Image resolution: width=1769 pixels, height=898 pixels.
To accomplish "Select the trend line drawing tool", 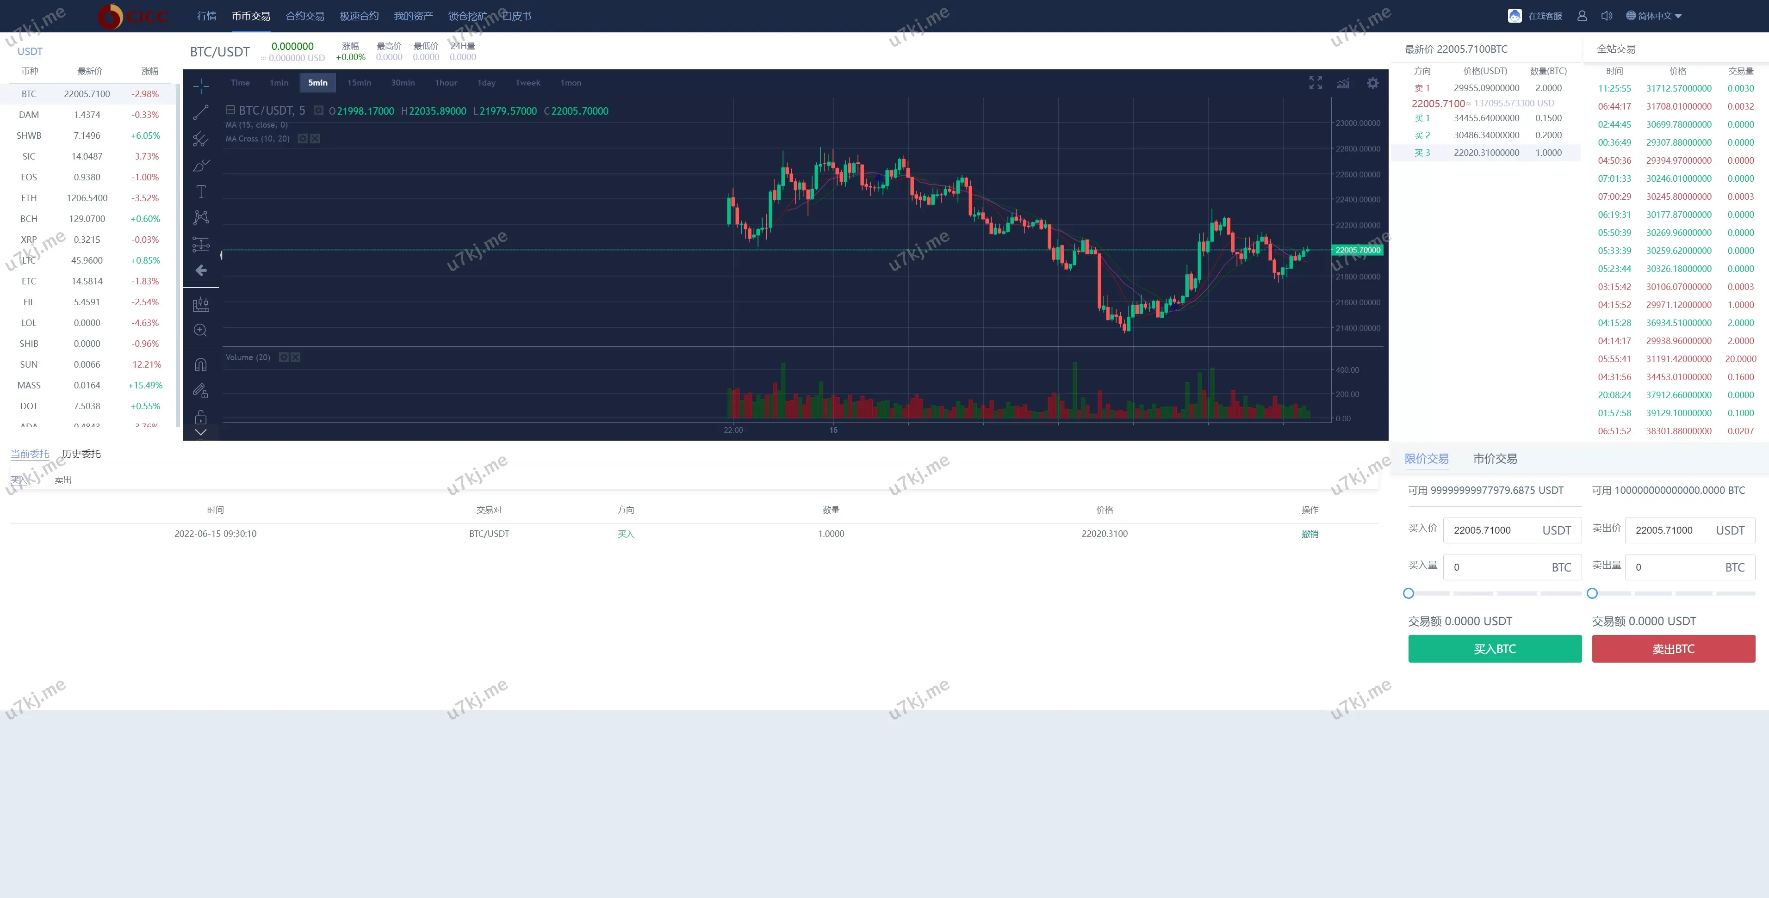I will point(200,112).
